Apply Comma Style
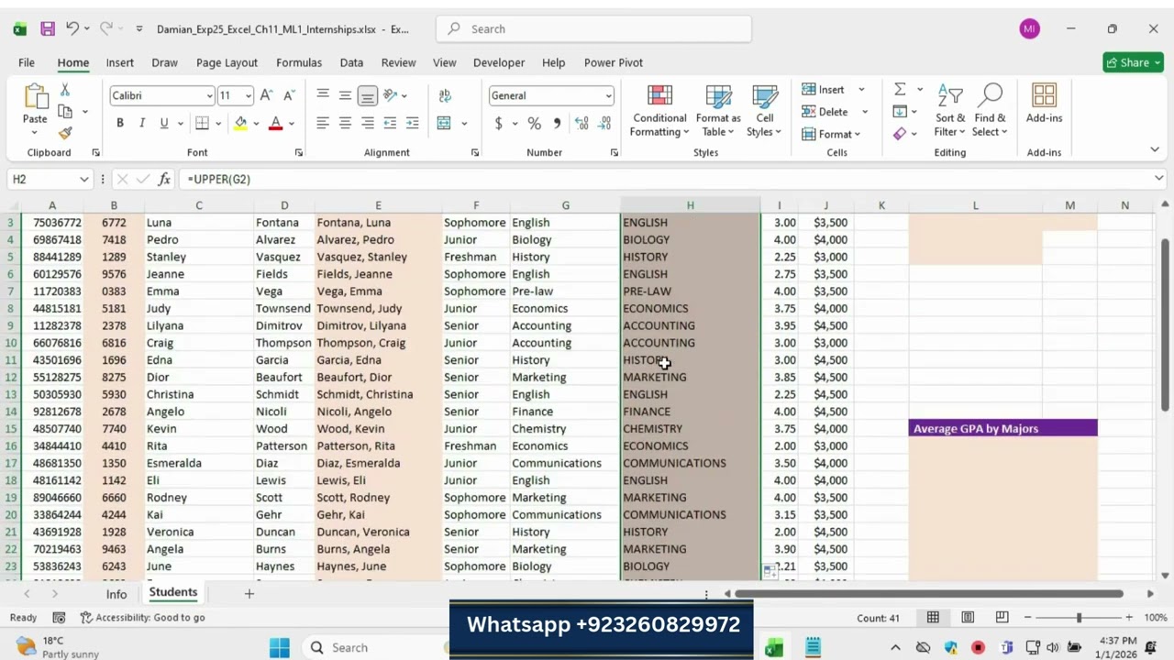This screenshot has height=660, width=1174. click(559, 123)
